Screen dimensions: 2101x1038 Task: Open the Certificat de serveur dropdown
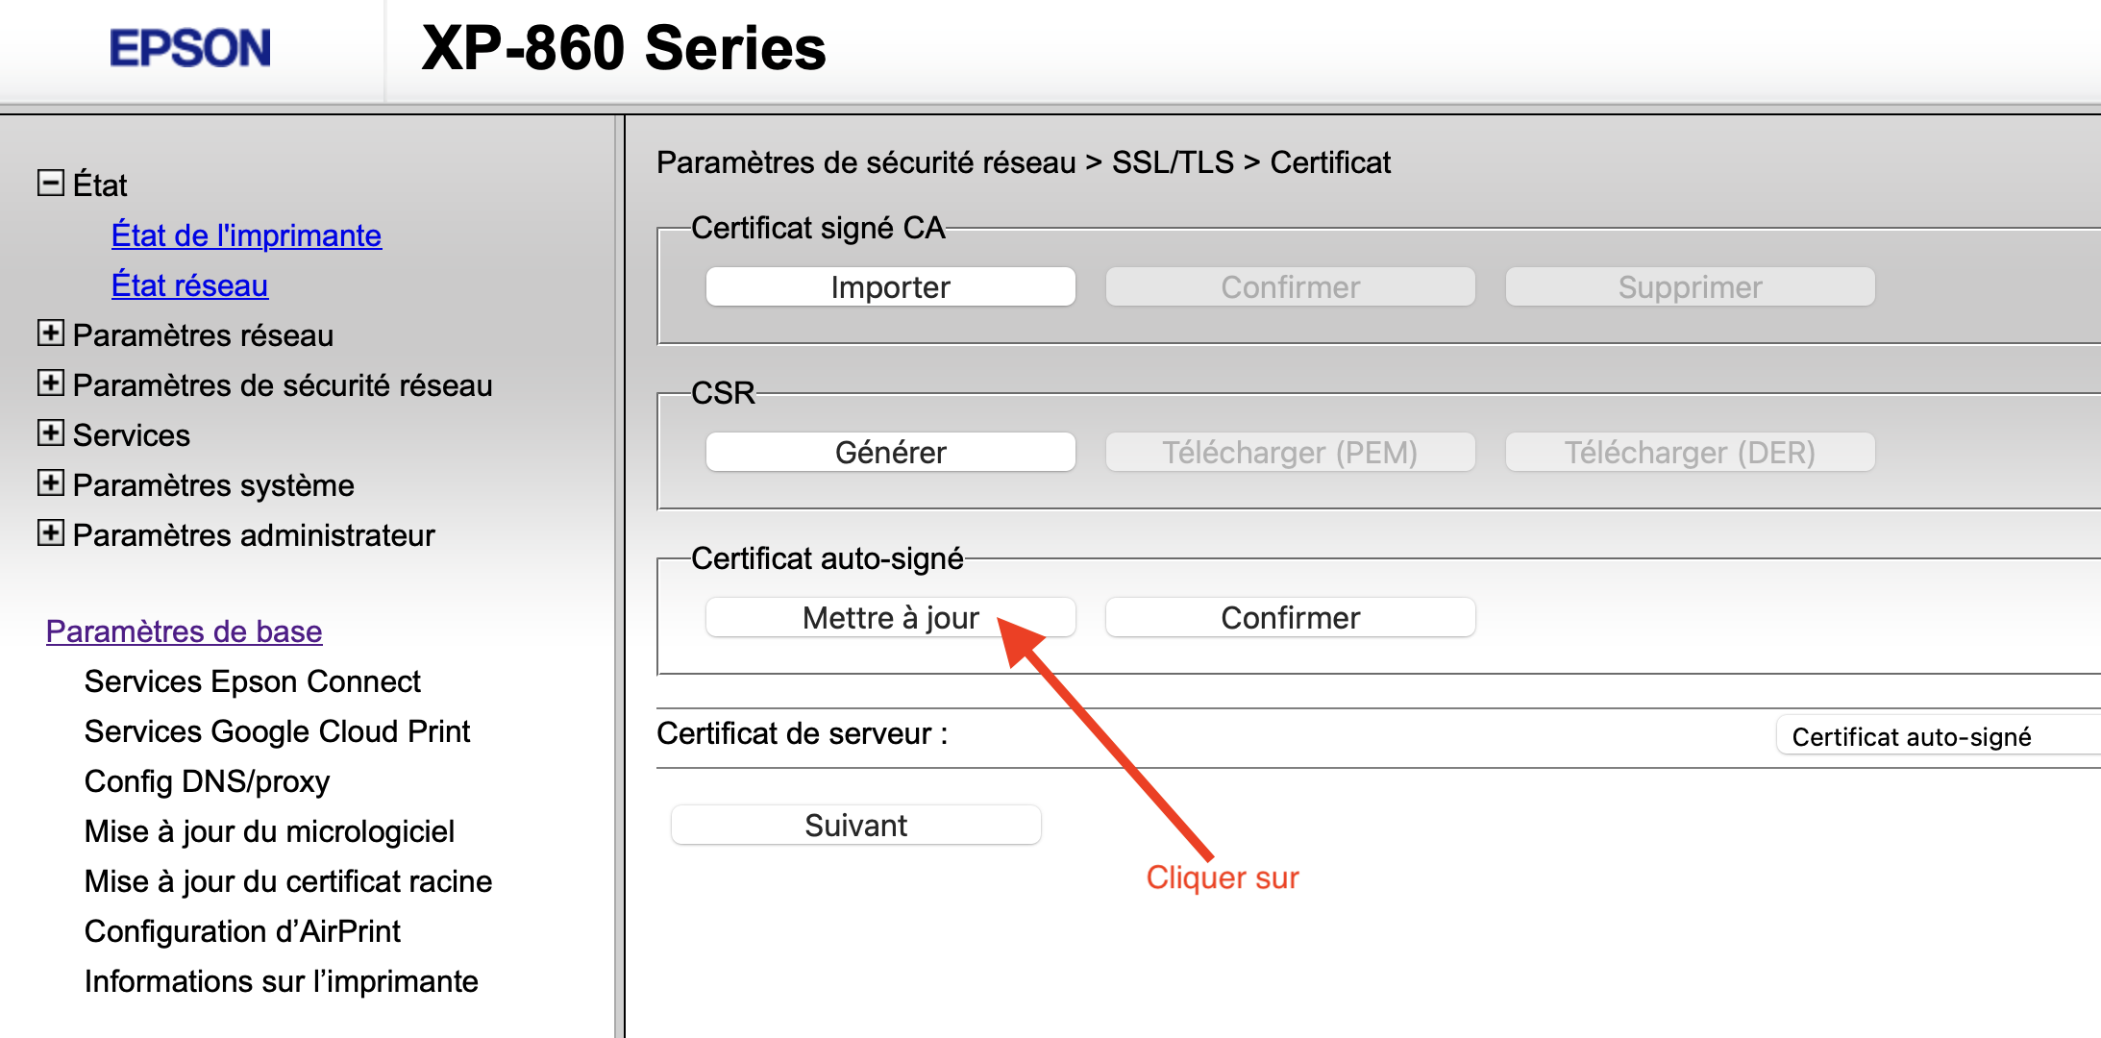1932,737
